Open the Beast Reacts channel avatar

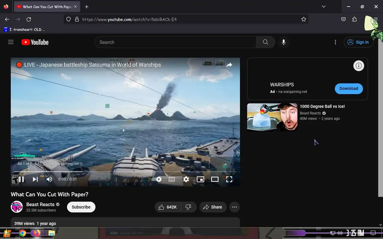coord(17,207)
